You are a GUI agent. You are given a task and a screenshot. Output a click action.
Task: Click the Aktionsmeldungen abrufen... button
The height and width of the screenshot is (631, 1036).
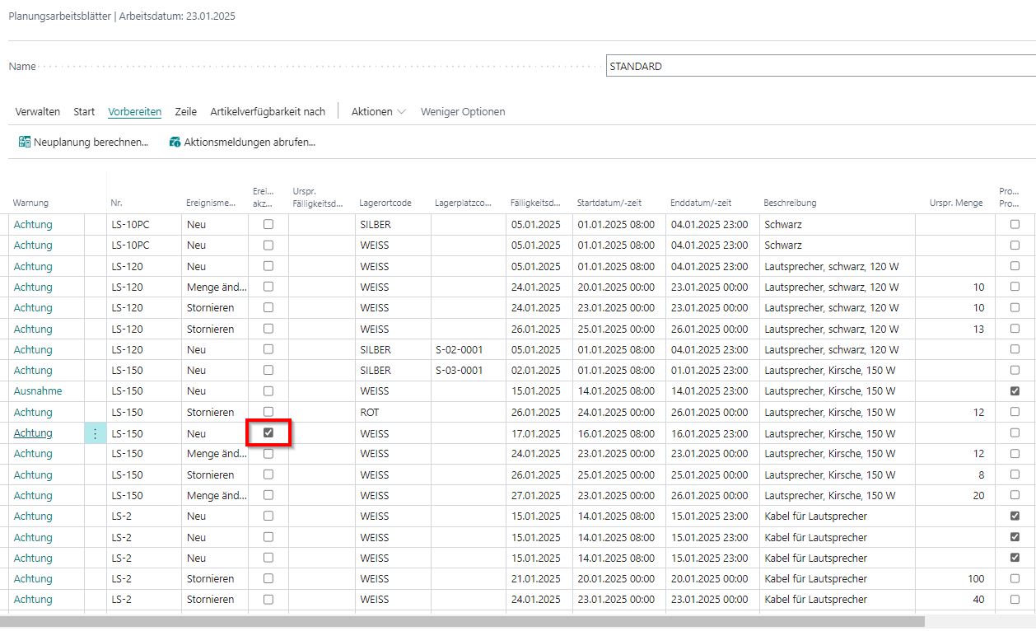click(x=242, y=142)
